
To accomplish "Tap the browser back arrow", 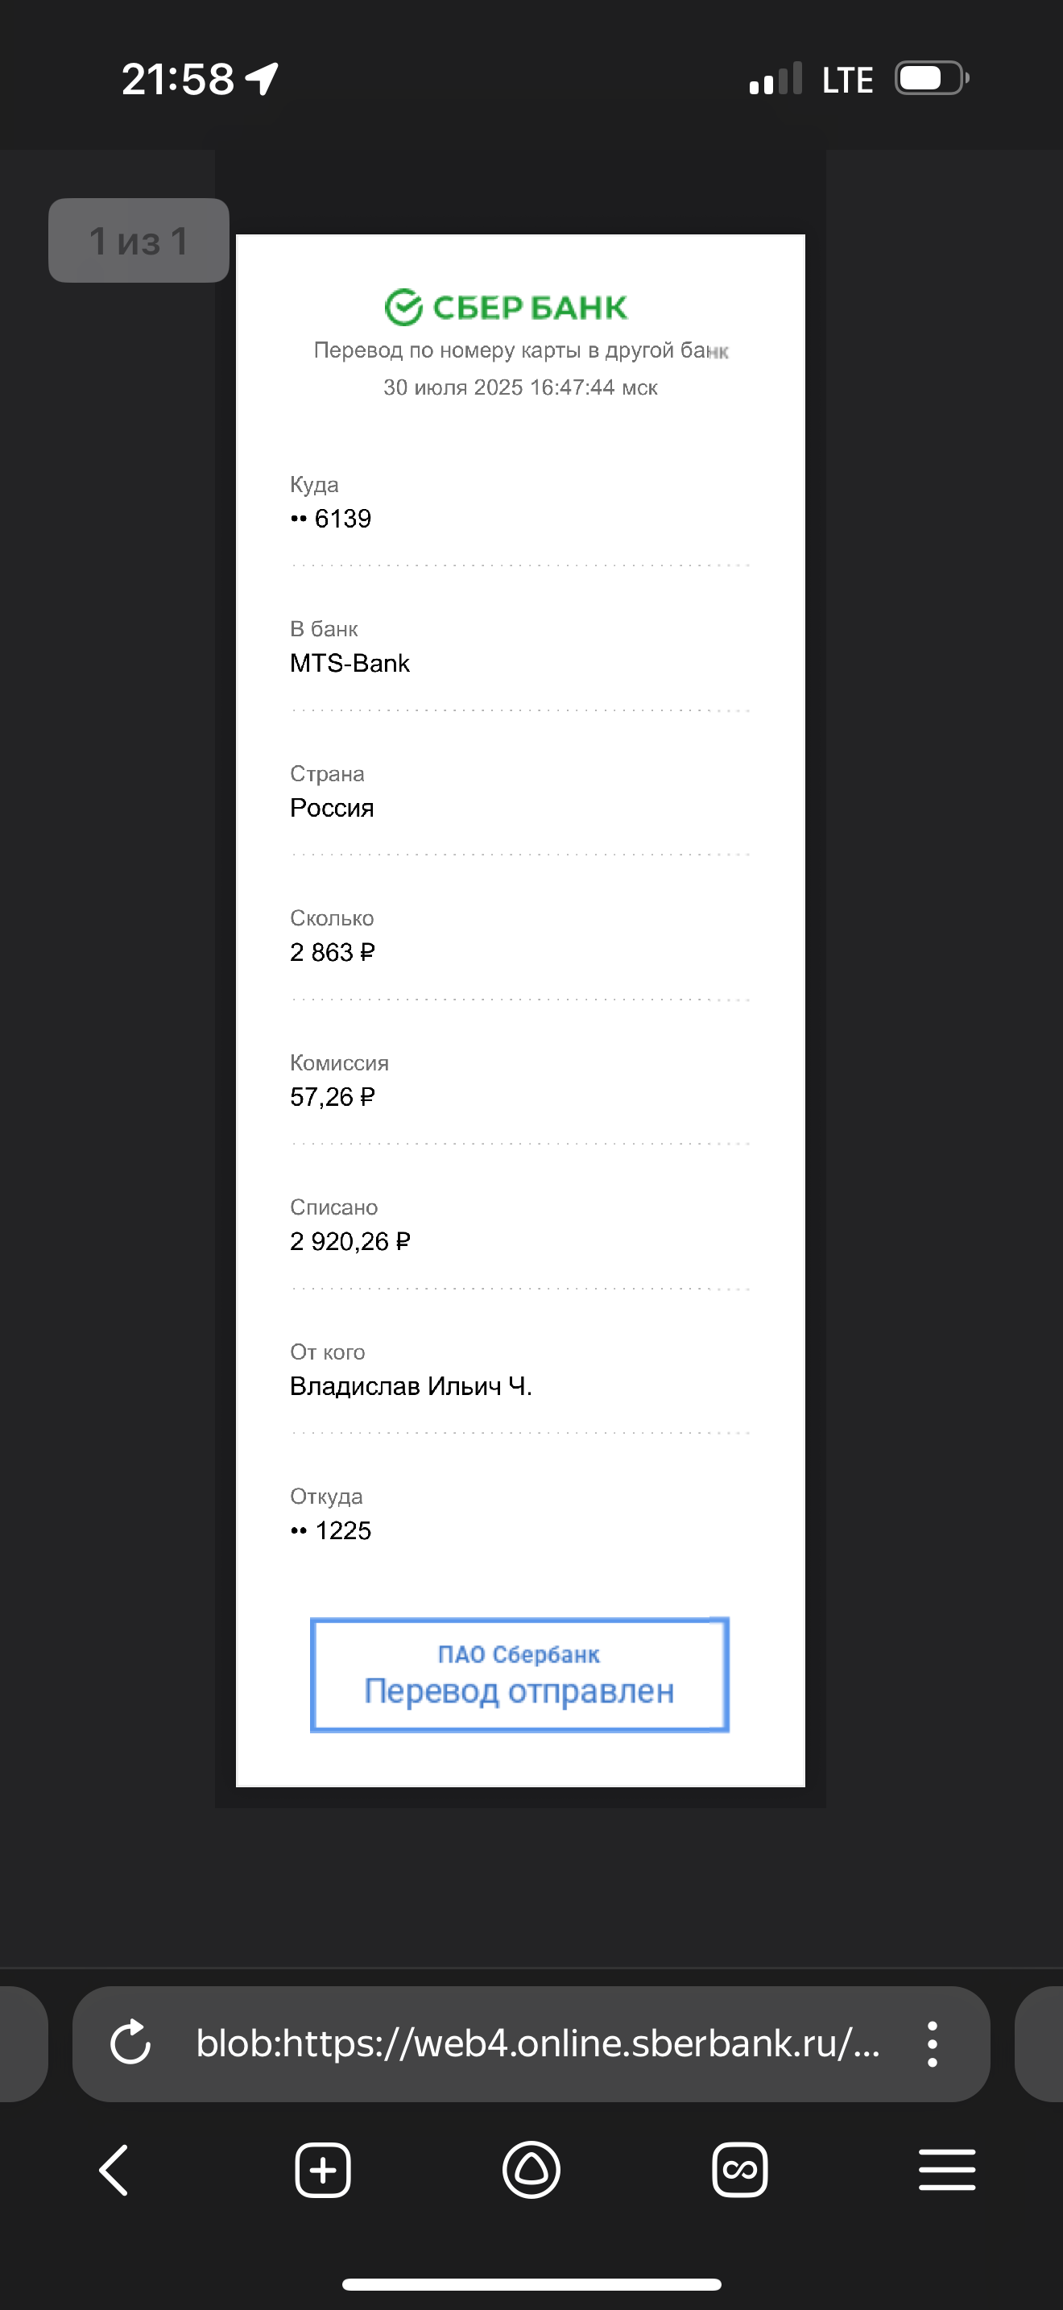I will pyautogui.click(x=114, y=2170).
